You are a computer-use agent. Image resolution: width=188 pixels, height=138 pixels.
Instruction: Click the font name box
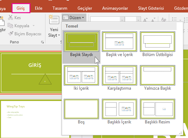point(105,19)
